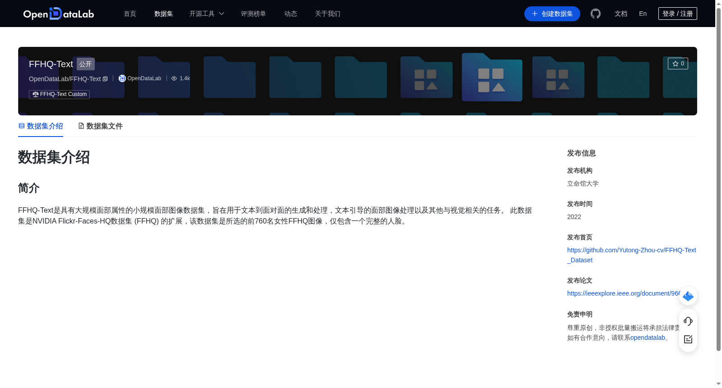
Task: Open 数据集 in top navigation
Action: coord(163,14)
